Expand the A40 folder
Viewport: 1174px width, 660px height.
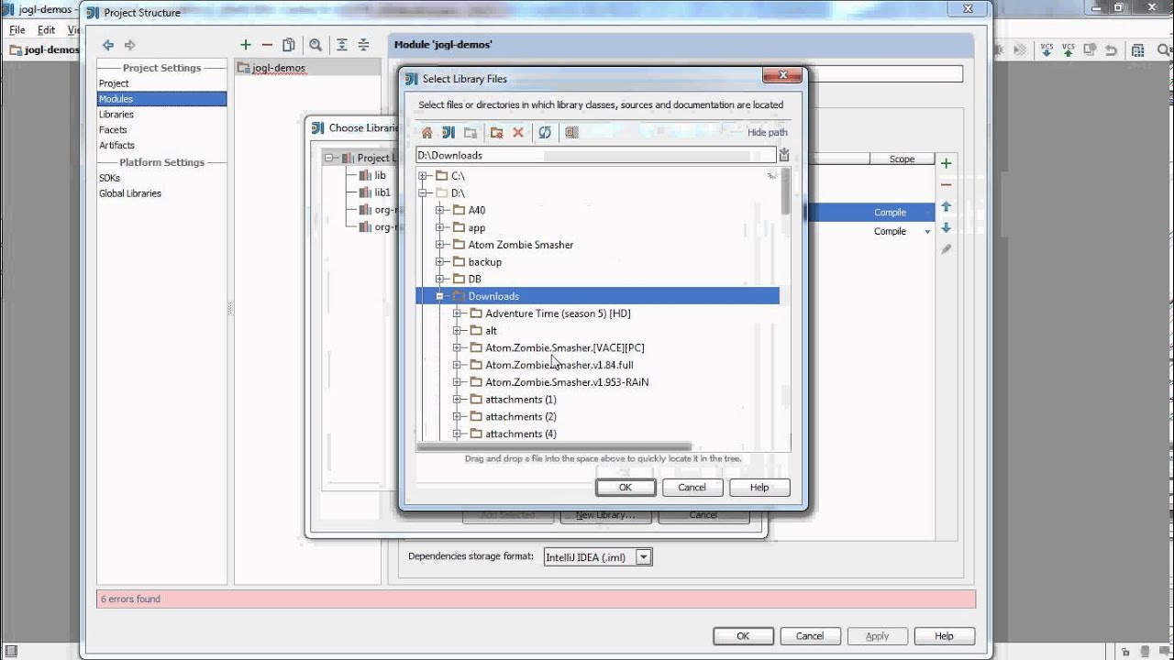(x=440, y=211)
